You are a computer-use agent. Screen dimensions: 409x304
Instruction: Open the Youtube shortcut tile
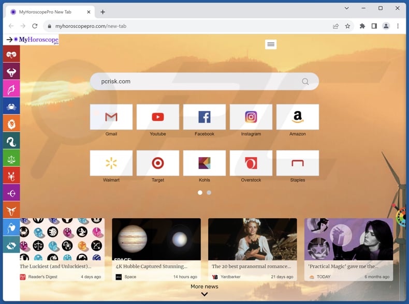point(158,117)
